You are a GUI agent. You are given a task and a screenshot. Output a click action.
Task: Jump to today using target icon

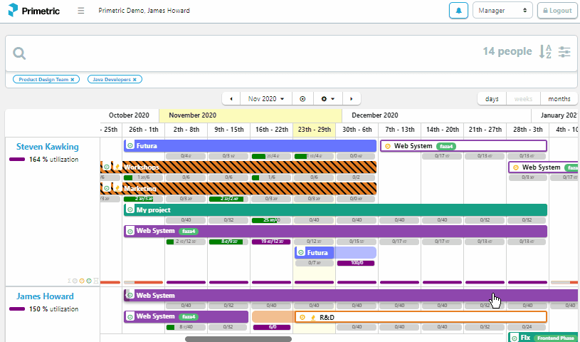(x=302, y=99)
